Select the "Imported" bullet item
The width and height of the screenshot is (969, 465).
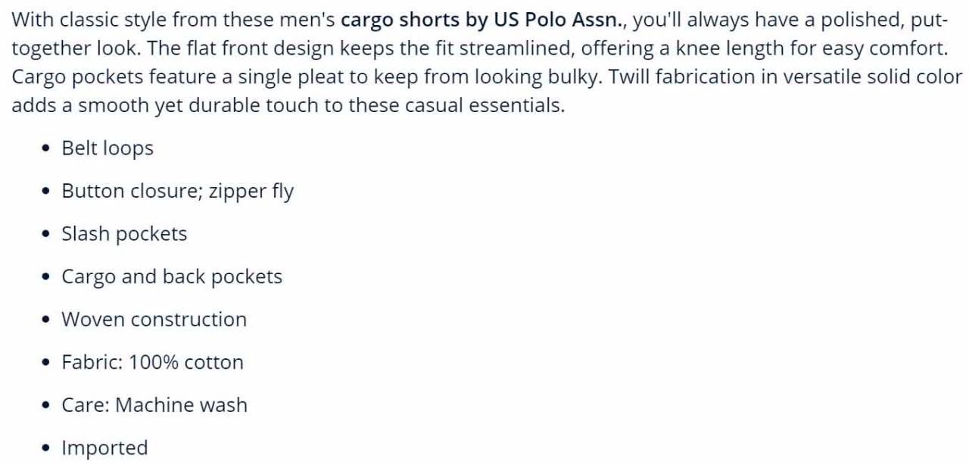click(104, 448)
